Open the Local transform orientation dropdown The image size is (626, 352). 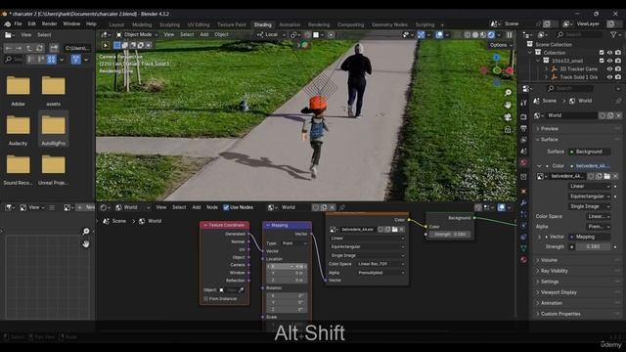coord(272,35)
